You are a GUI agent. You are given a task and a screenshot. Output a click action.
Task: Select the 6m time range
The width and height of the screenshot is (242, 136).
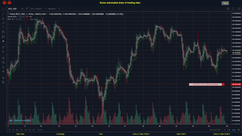click(17, 130)
